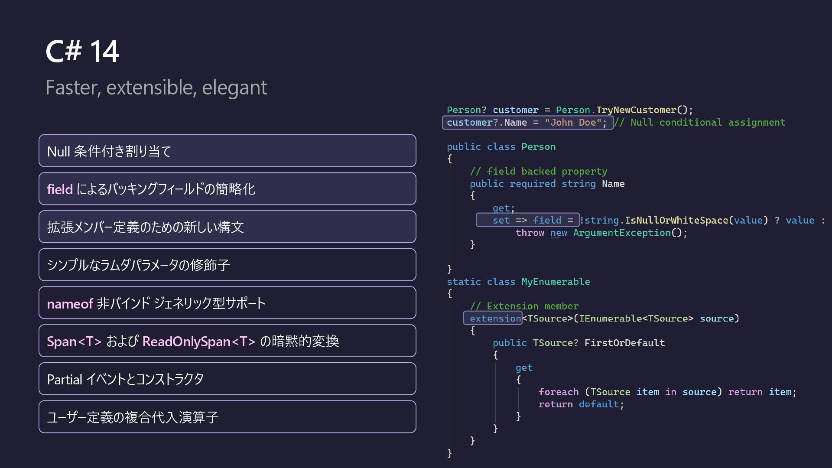This screenshot has height=468, width=832.
Task: Select the 'Span<T> および ReadOnlySpan<T>' box
Action: (227, 341)
